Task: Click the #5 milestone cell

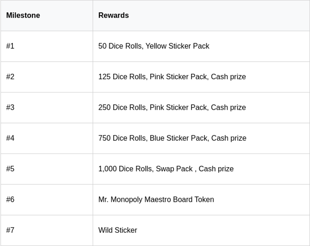Action: (10, 169)
